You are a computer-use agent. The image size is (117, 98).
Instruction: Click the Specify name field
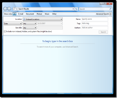pos(95,19)
